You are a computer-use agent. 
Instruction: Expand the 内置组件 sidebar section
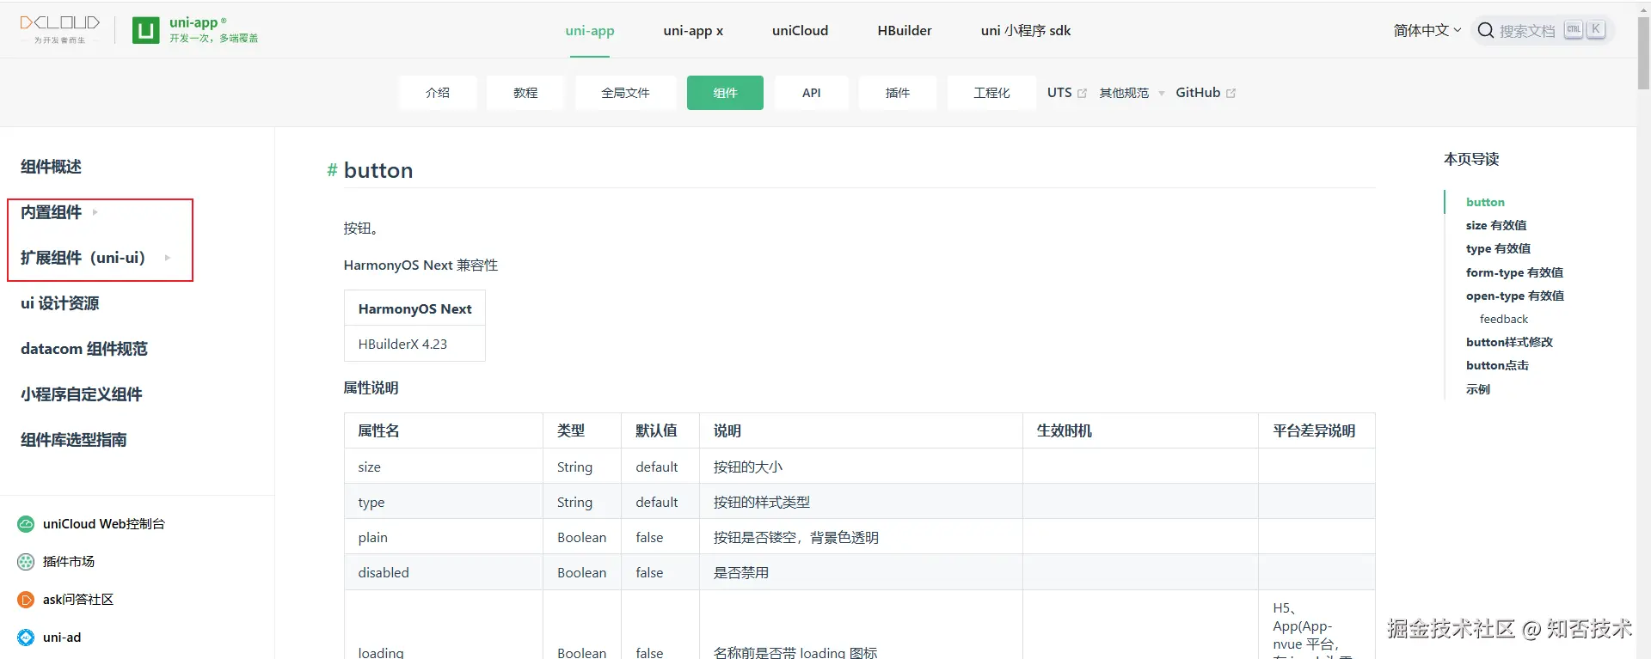click(59, 212)
